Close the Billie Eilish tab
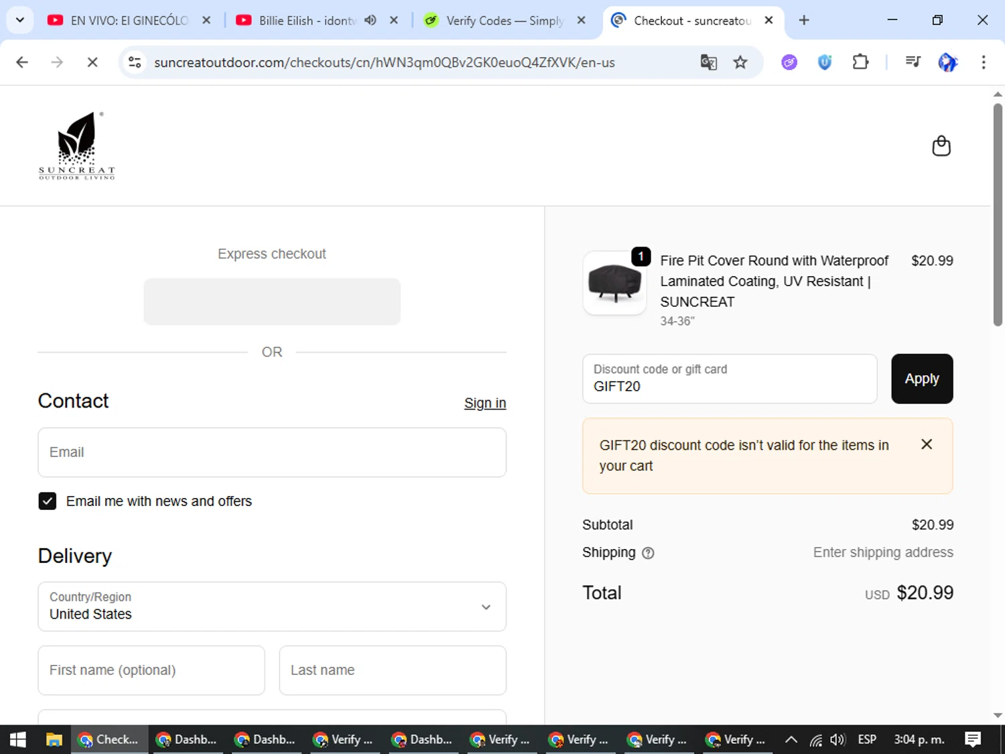 394,20
